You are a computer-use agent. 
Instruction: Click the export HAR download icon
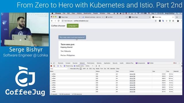coord(99,66)
